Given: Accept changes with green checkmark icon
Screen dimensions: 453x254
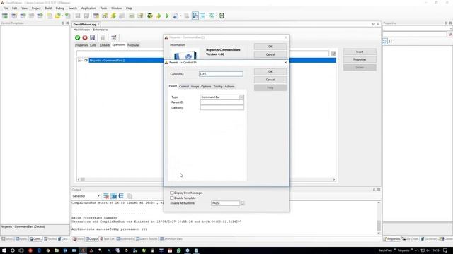Looking at the screenshot, I should 77,37.
